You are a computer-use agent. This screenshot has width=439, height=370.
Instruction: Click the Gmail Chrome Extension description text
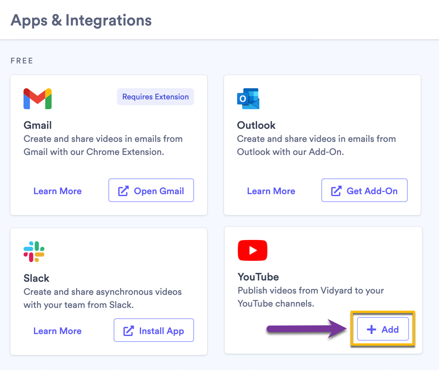(x=103, y=145)
